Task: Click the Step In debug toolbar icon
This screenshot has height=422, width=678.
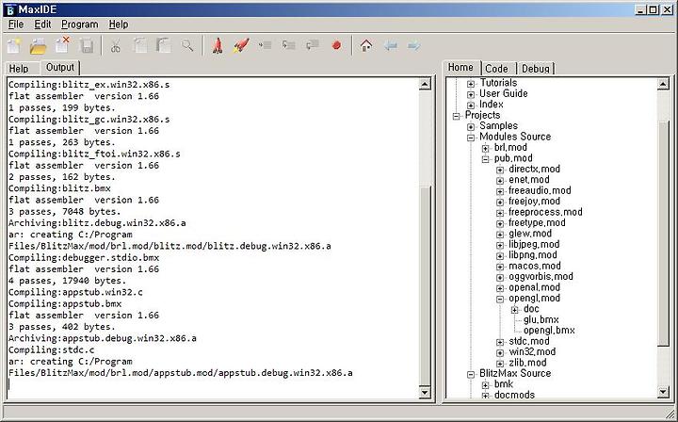Action: (288, 44)
